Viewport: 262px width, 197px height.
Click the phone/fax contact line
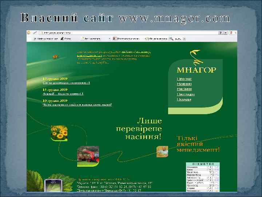click(x=114, y=187)
